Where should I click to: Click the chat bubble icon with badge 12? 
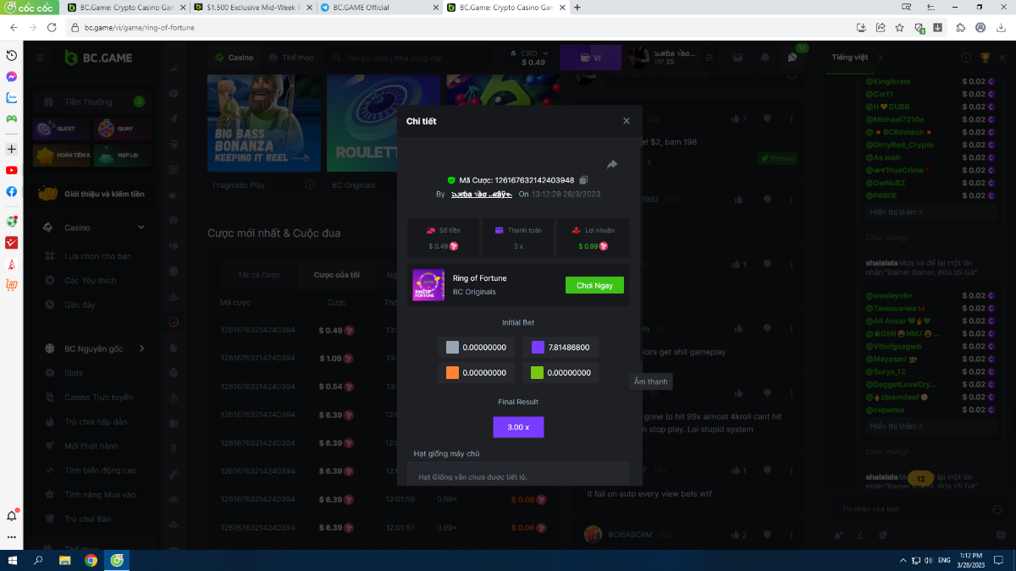point(792,58)
